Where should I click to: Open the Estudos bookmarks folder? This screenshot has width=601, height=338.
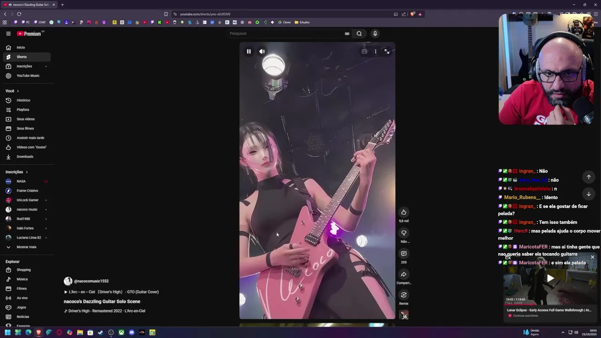tap(302, 22)
